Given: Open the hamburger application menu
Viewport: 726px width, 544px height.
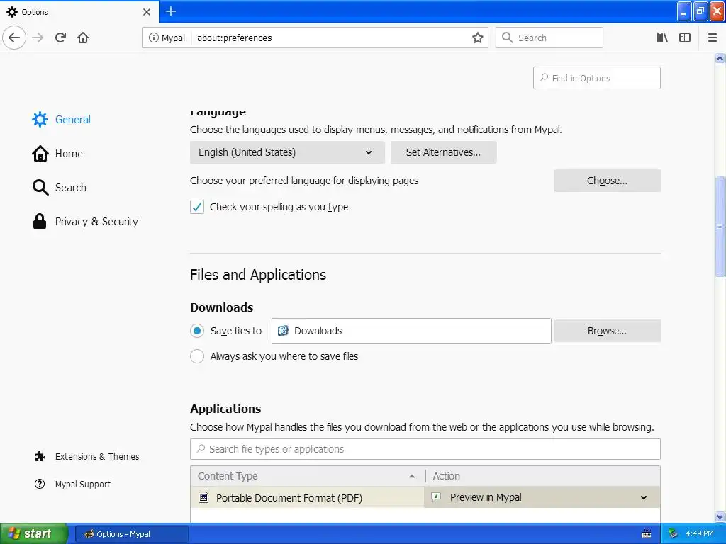Looking at the screenshot, I should pyautogui.click(x=712, y=38).
